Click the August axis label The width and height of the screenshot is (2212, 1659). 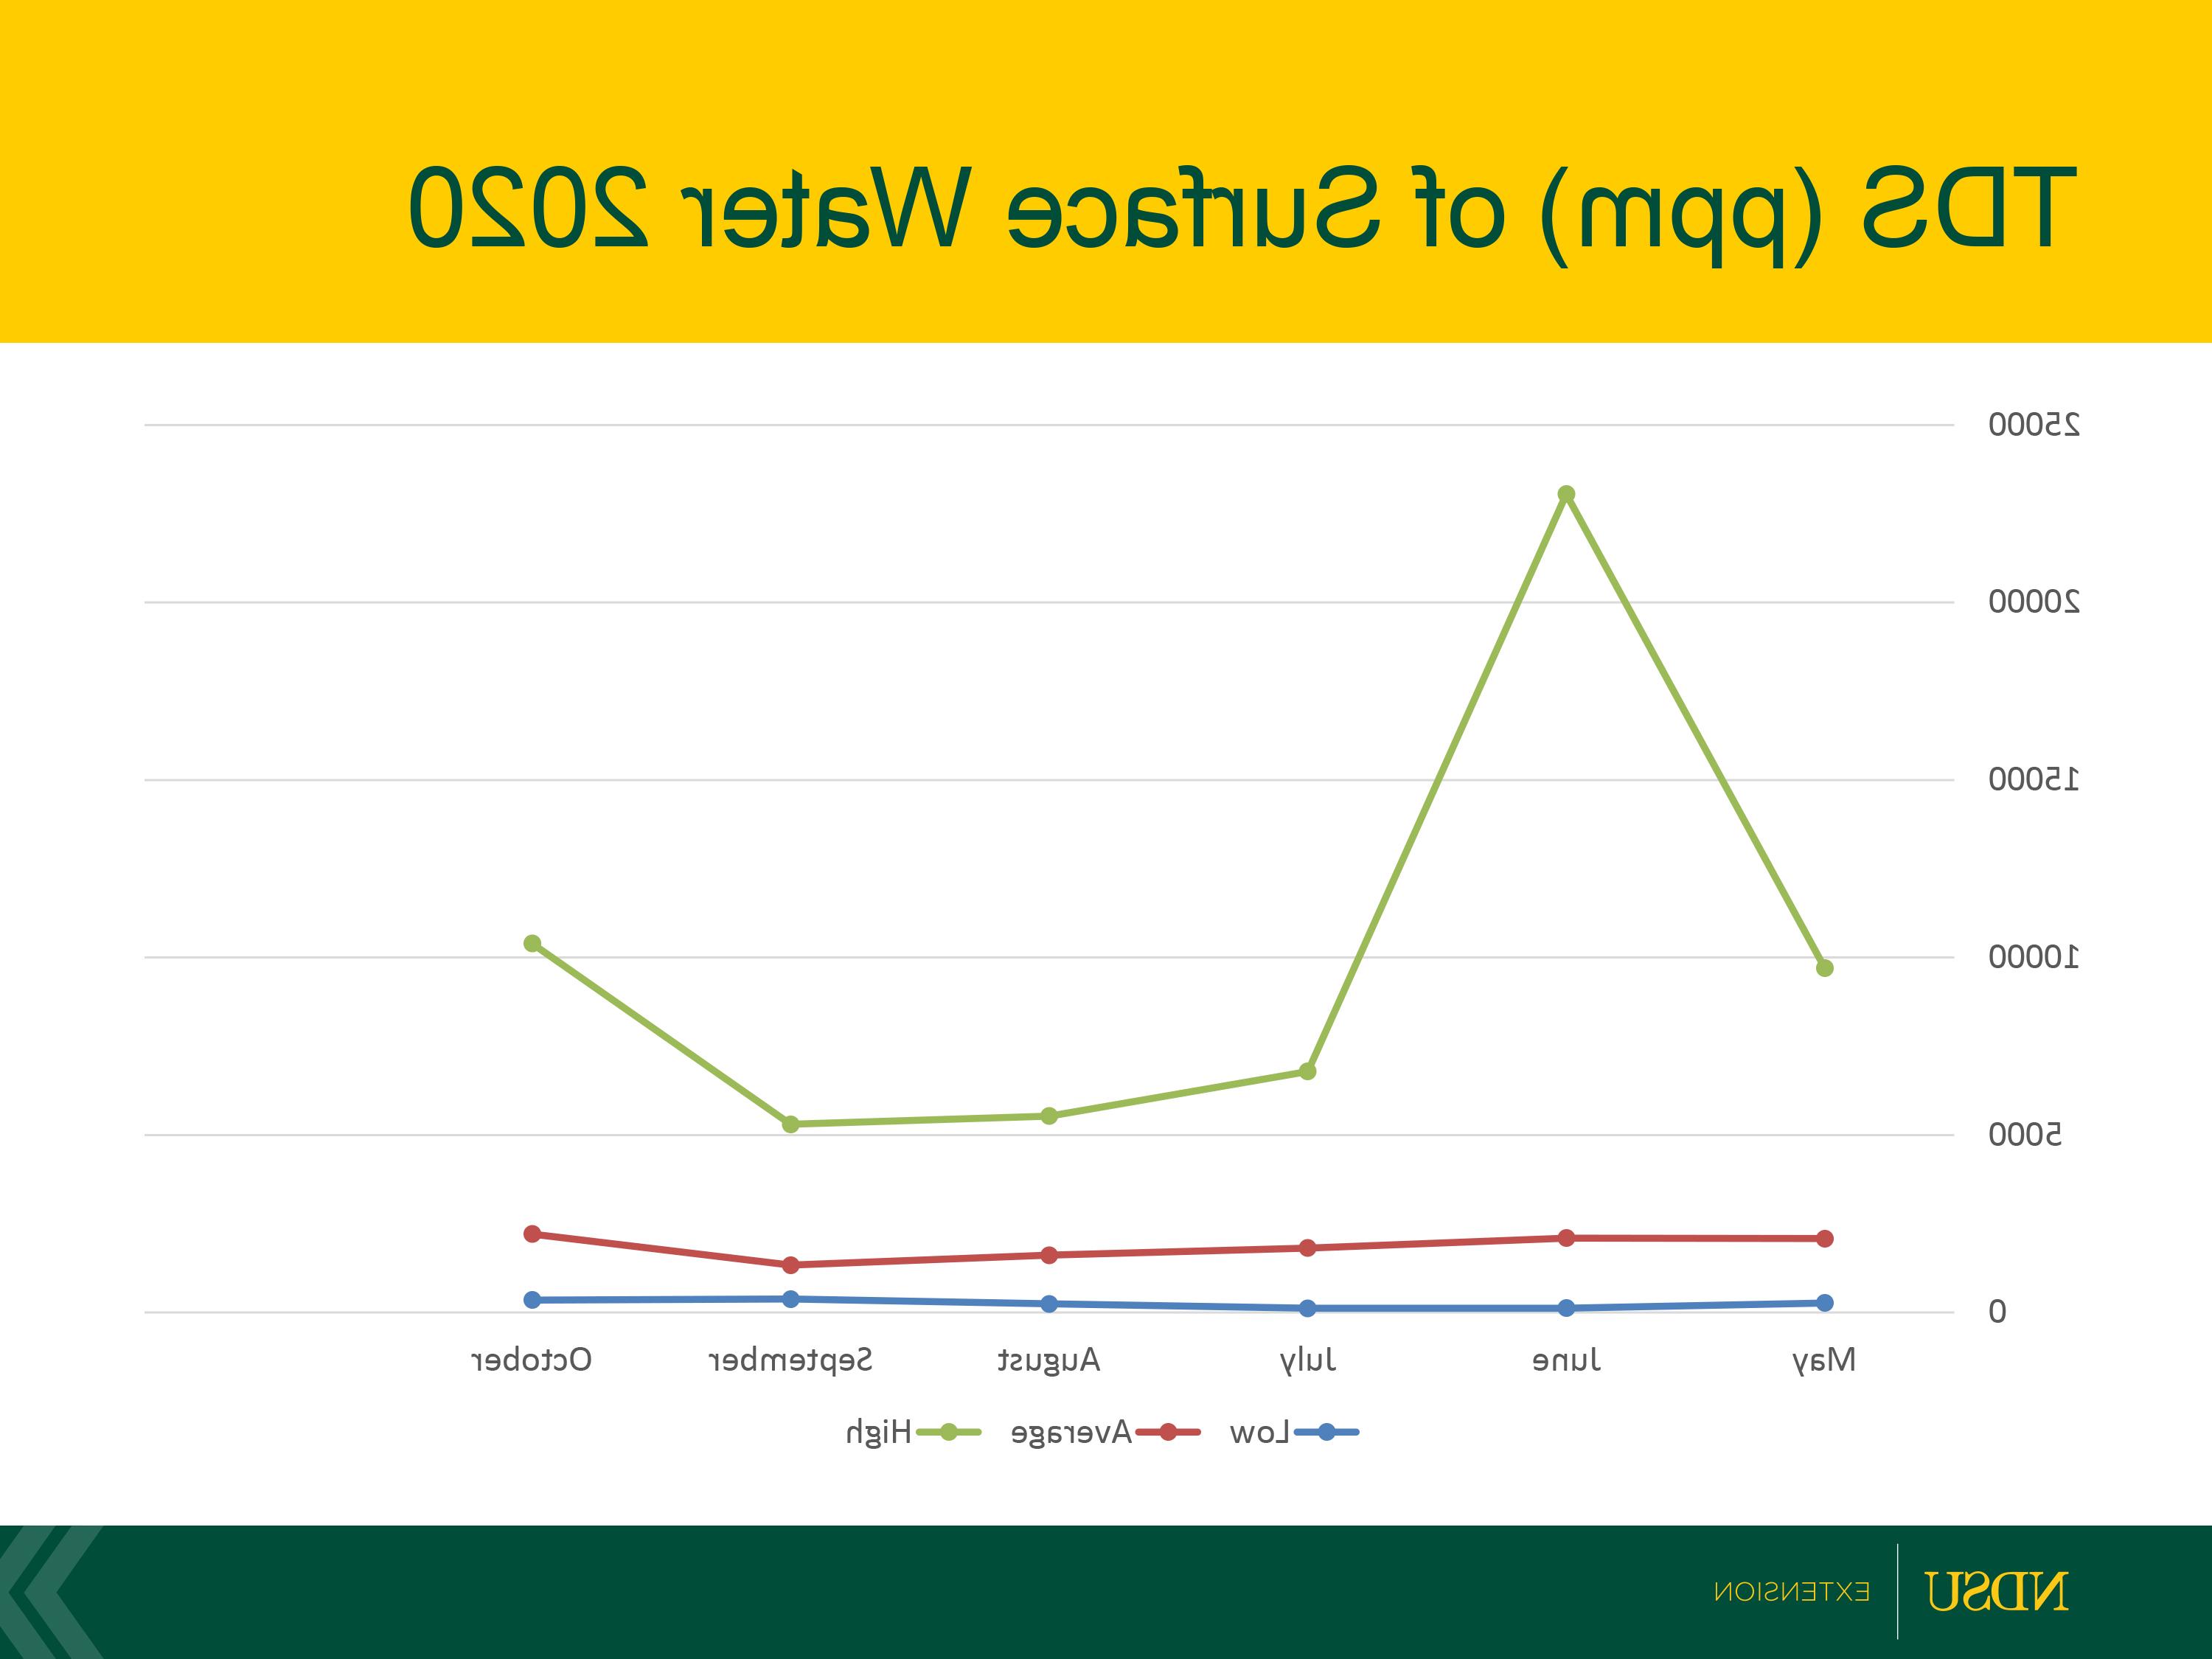pos(1049,1362)
